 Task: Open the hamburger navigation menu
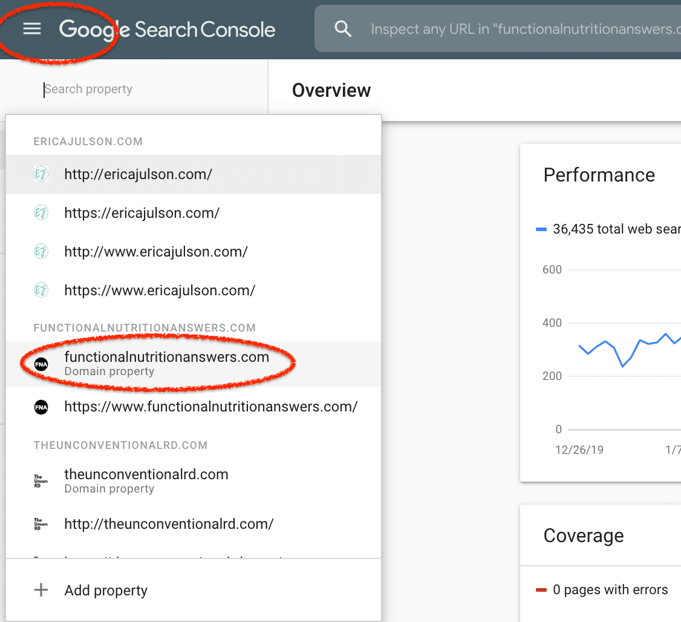coord(31,28)
